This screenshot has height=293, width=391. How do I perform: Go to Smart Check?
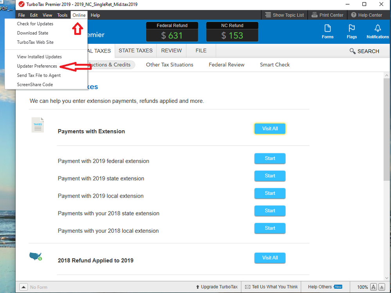(x=275, y=65)
